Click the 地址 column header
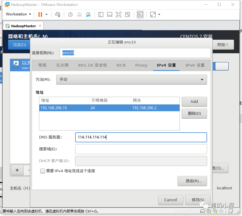Screen dimensions: 242x216 coord(64,101)
